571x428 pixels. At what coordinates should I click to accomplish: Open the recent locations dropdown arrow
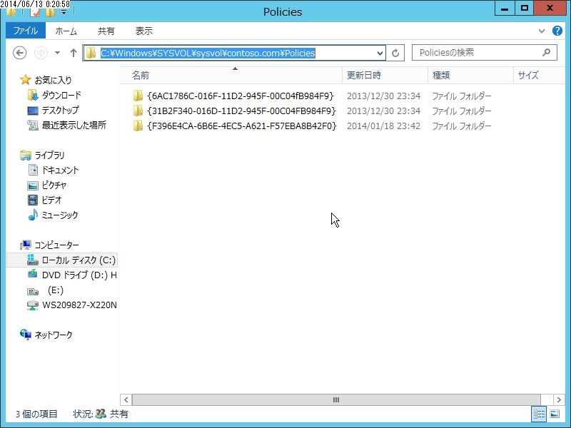(58, 53)
